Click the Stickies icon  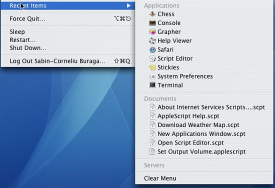(x=152, y=67)
